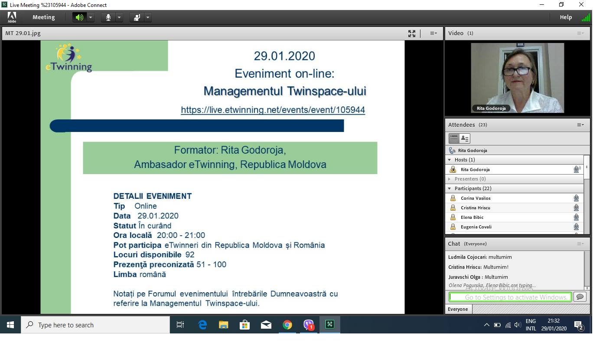Open the MT 29.01.jpg pod options menu
This screenshot has width=593, height=343.
[x=433, y=33]
